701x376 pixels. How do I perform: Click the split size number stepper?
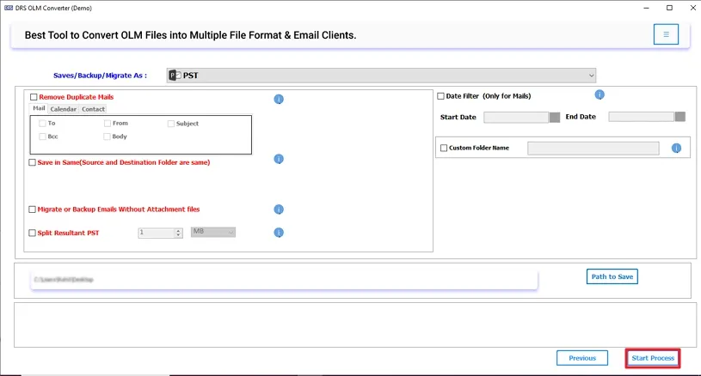coord(178,233)
